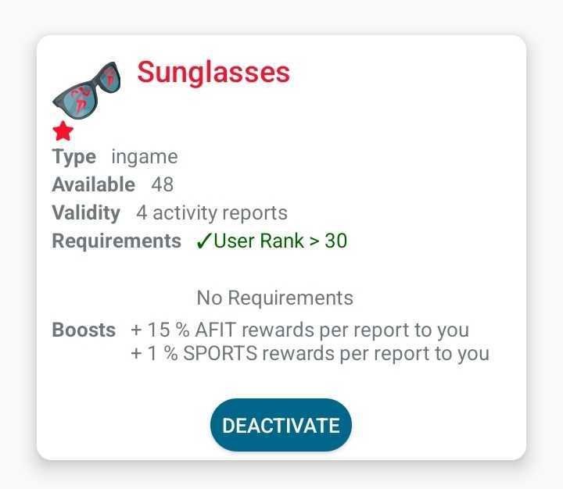The image size is (563, 489).
Task: Click the 1 % SPORTS rewards boost
Action: click(x=310, y=353)
